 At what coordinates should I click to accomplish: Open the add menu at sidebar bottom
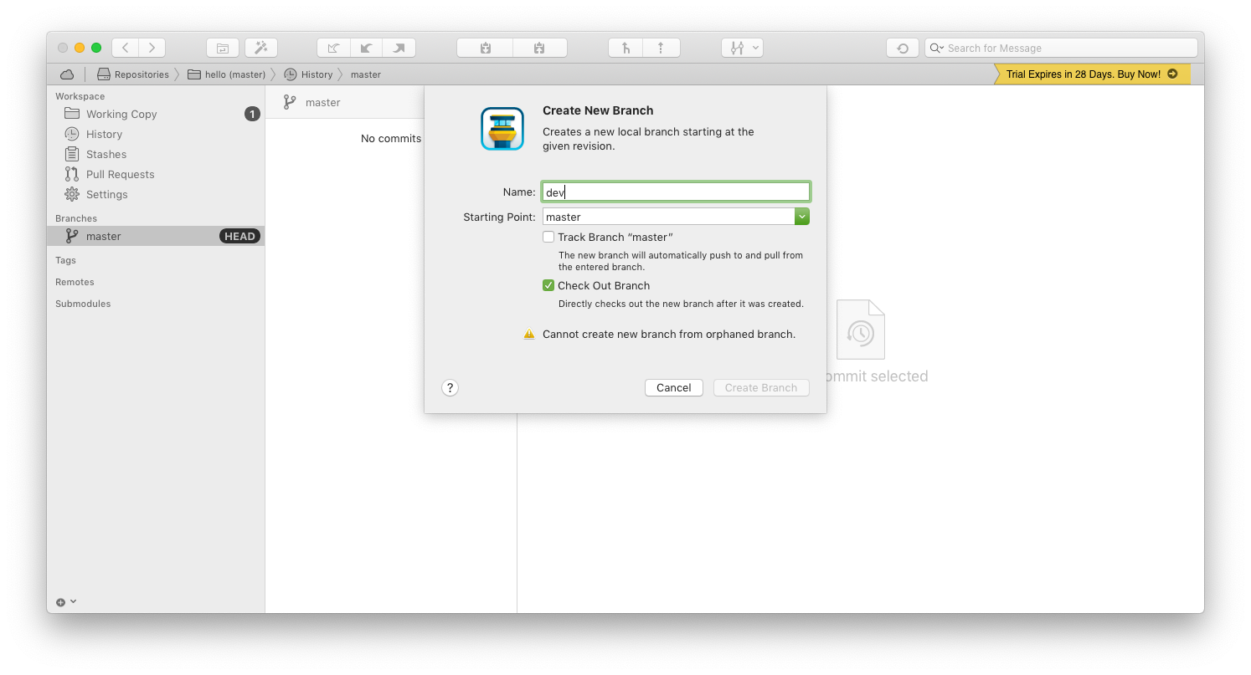click(66, 602)
